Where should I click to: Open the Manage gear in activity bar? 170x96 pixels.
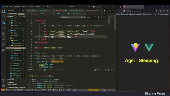coord(3,86)
